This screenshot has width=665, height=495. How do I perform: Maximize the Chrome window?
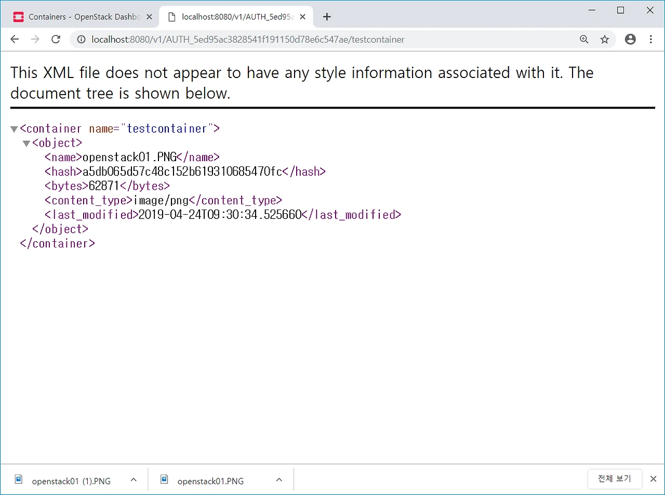[x=621, y=10]
